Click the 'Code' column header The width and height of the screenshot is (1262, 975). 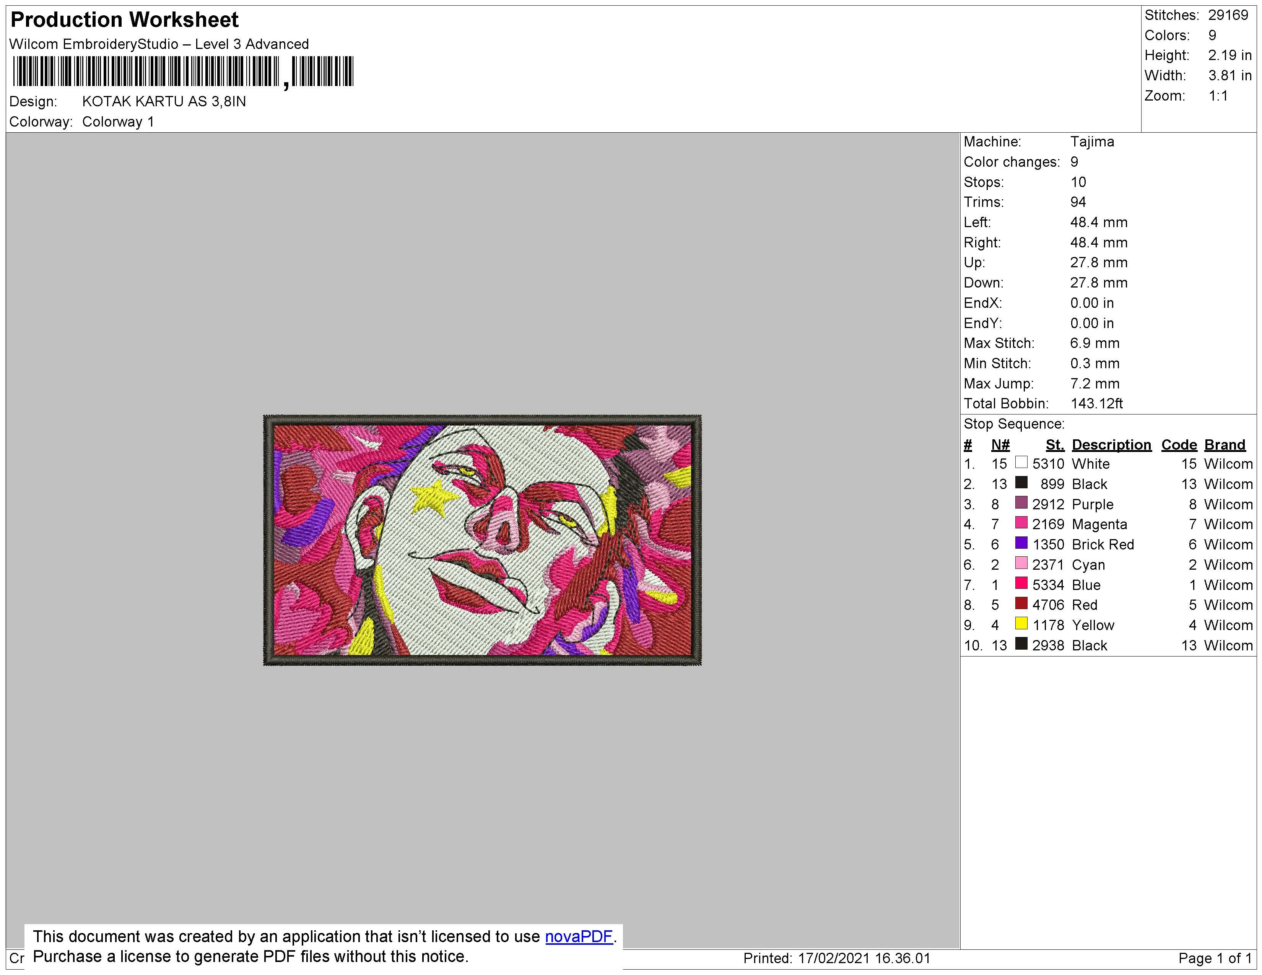pyautogui.click(x=1179, y=445)
